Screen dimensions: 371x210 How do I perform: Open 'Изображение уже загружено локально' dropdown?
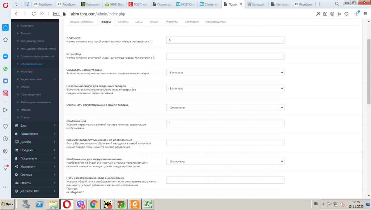point(225,161)
